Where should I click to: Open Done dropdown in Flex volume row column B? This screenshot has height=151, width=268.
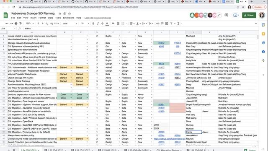(71, 94)
